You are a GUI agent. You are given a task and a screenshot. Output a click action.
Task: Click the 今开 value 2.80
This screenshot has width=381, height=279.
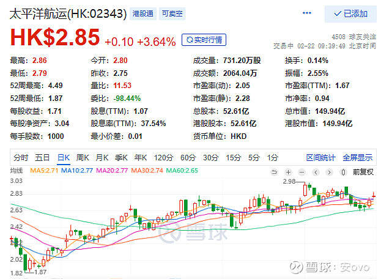(x=120, y=61)
